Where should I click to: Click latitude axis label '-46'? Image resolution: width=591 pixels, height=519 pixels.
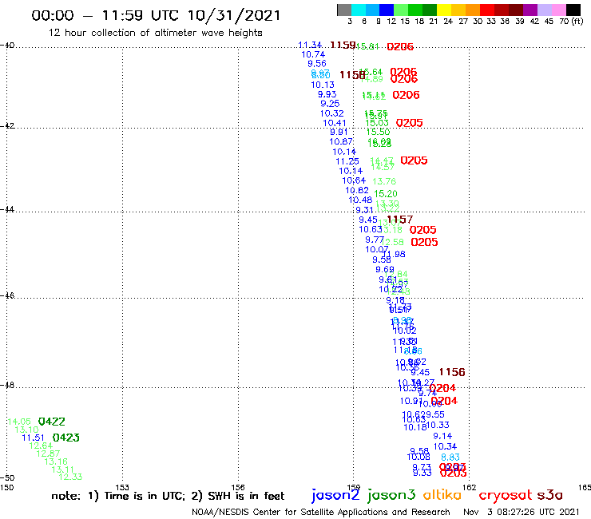point(7,295)
